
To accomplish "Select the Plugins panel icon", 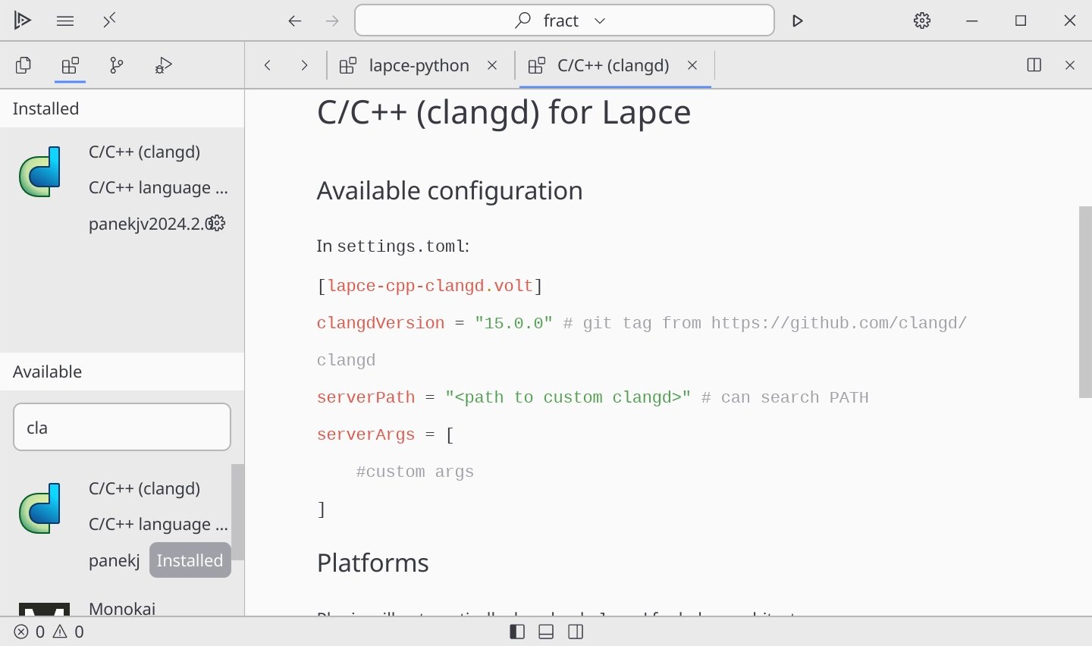I will click(71, 65).
